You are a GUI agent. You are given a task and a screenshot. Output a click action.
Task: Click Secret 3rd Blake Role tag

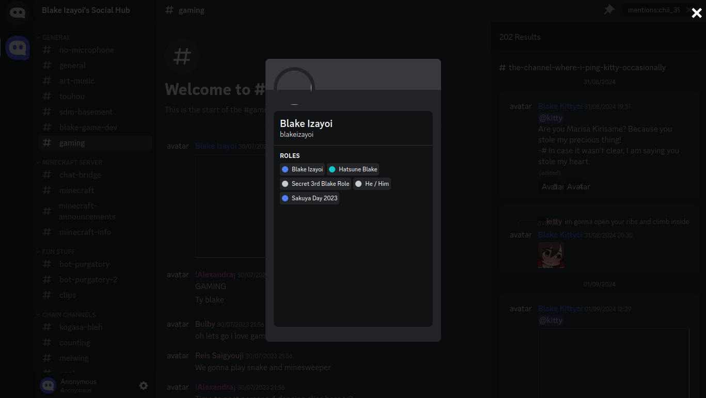click(316, 184)
